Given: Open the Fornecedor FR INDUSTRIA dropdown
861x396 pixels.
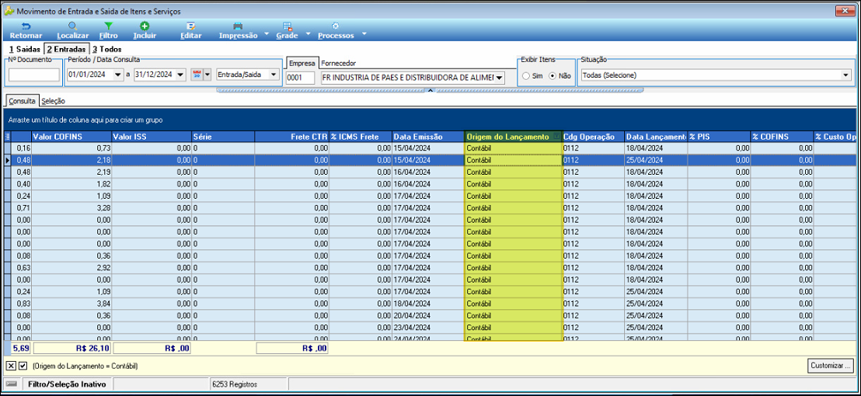Looking at the screenshot, I should click(499, 78).
